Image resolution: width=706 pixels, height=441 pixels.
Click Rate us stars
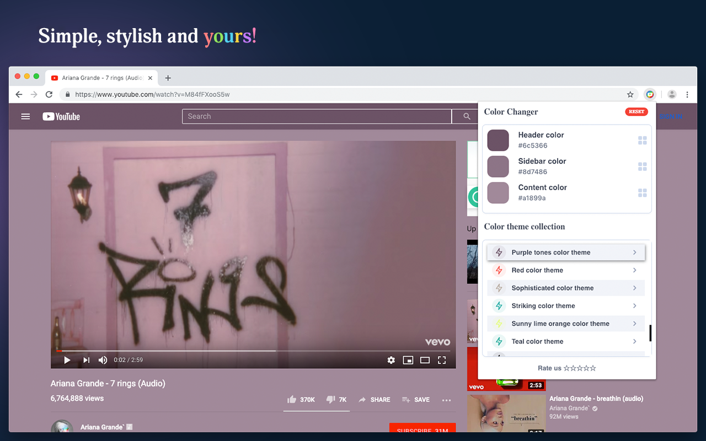[x=580, y=368]
